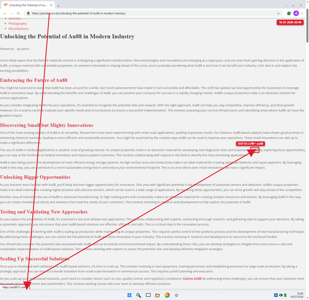Open the green extension icon in the toolbar
This screenshot has height=300, width=309.
tap(289, 14)
